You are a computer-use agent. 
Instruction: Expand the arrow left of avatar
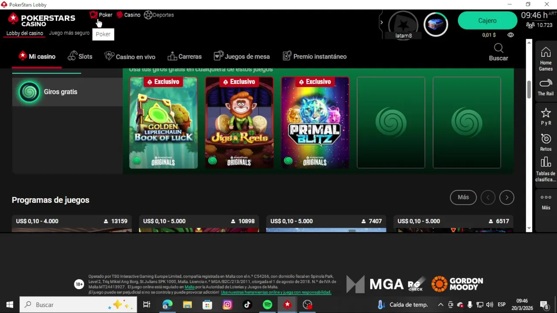coord(382,23)
